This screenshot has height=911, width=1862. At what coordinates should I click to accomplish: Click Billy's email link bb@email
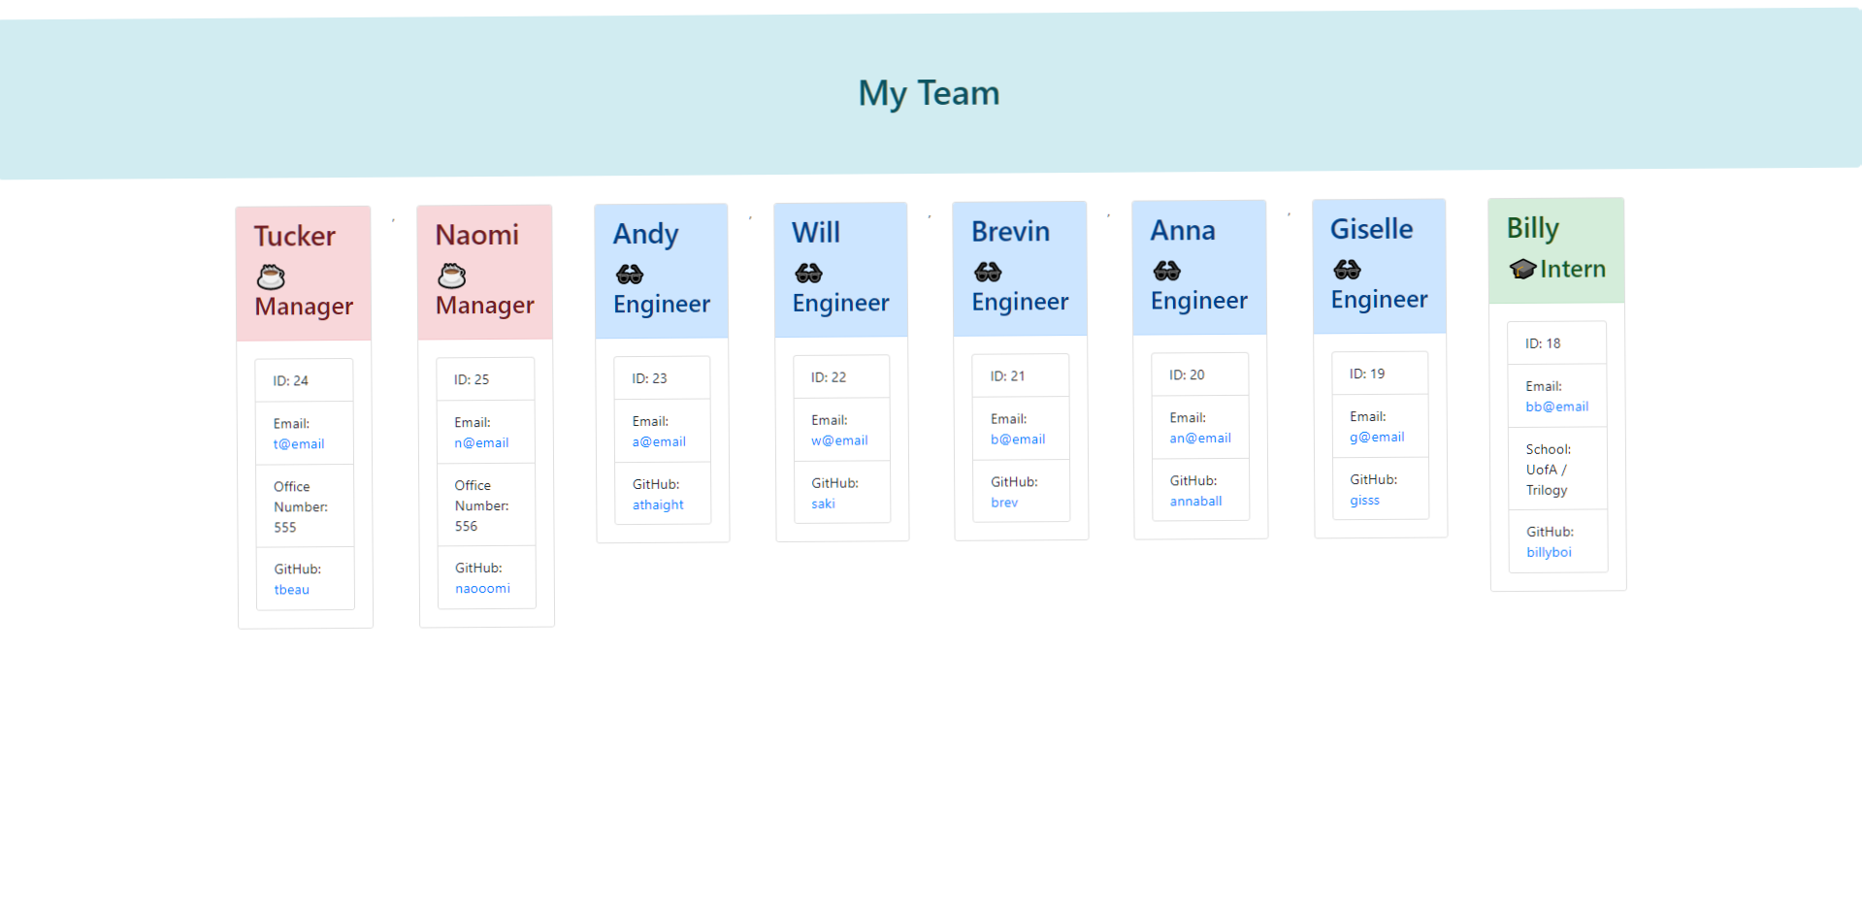tap(1556, 407)
